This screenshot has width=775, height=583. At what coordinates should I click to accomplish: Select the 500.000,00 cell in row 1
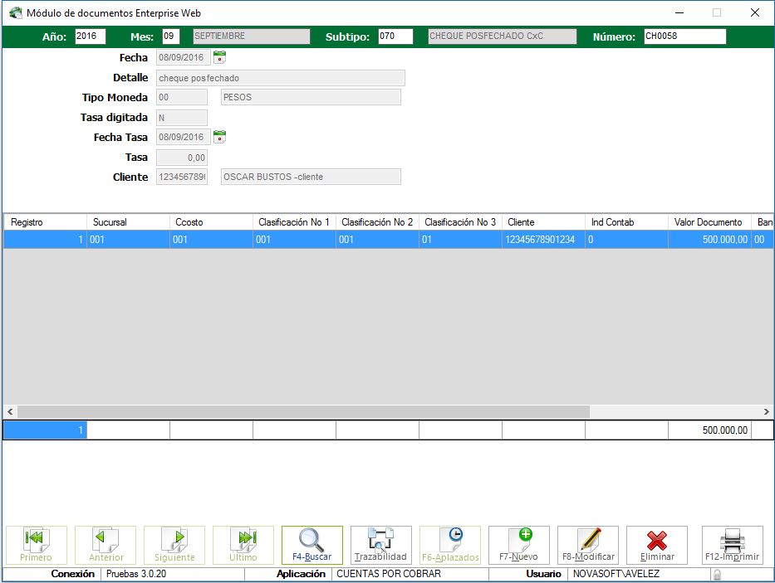click(x=709, y=240)
